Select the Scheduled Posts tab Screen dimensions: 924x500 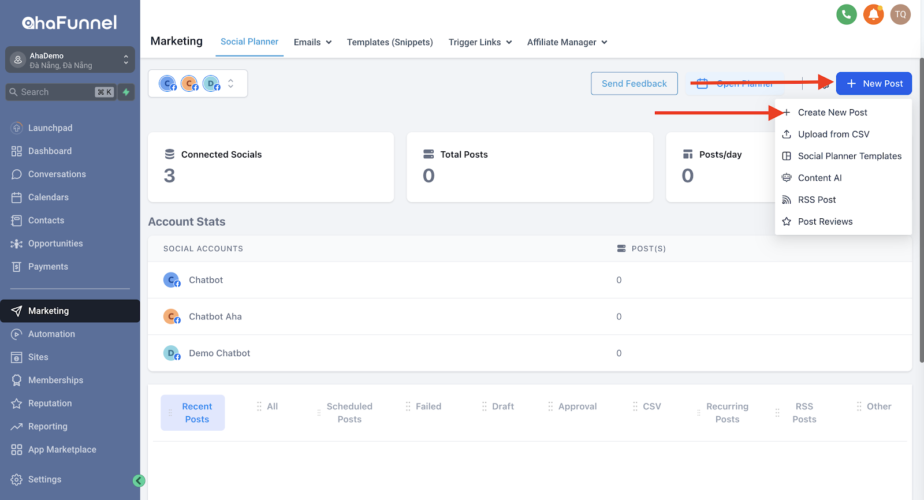coord(345,413)
